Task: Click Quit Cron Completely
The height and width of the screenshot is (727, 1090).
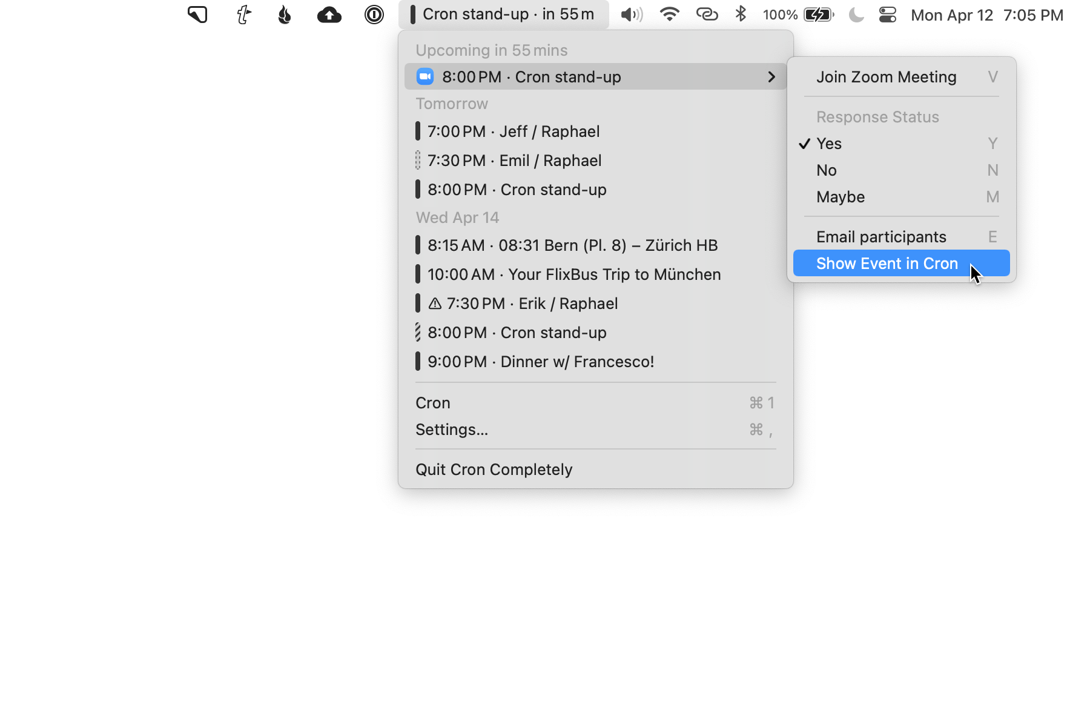Action: point(494,470)
